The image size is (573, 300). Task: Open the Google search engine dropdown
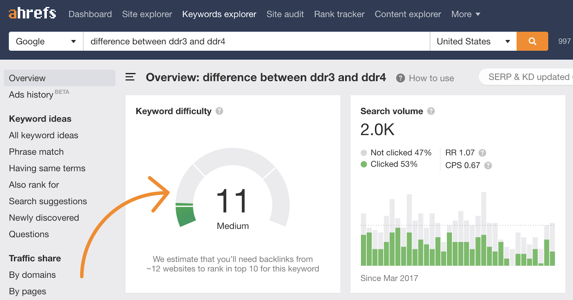[46, 41]
